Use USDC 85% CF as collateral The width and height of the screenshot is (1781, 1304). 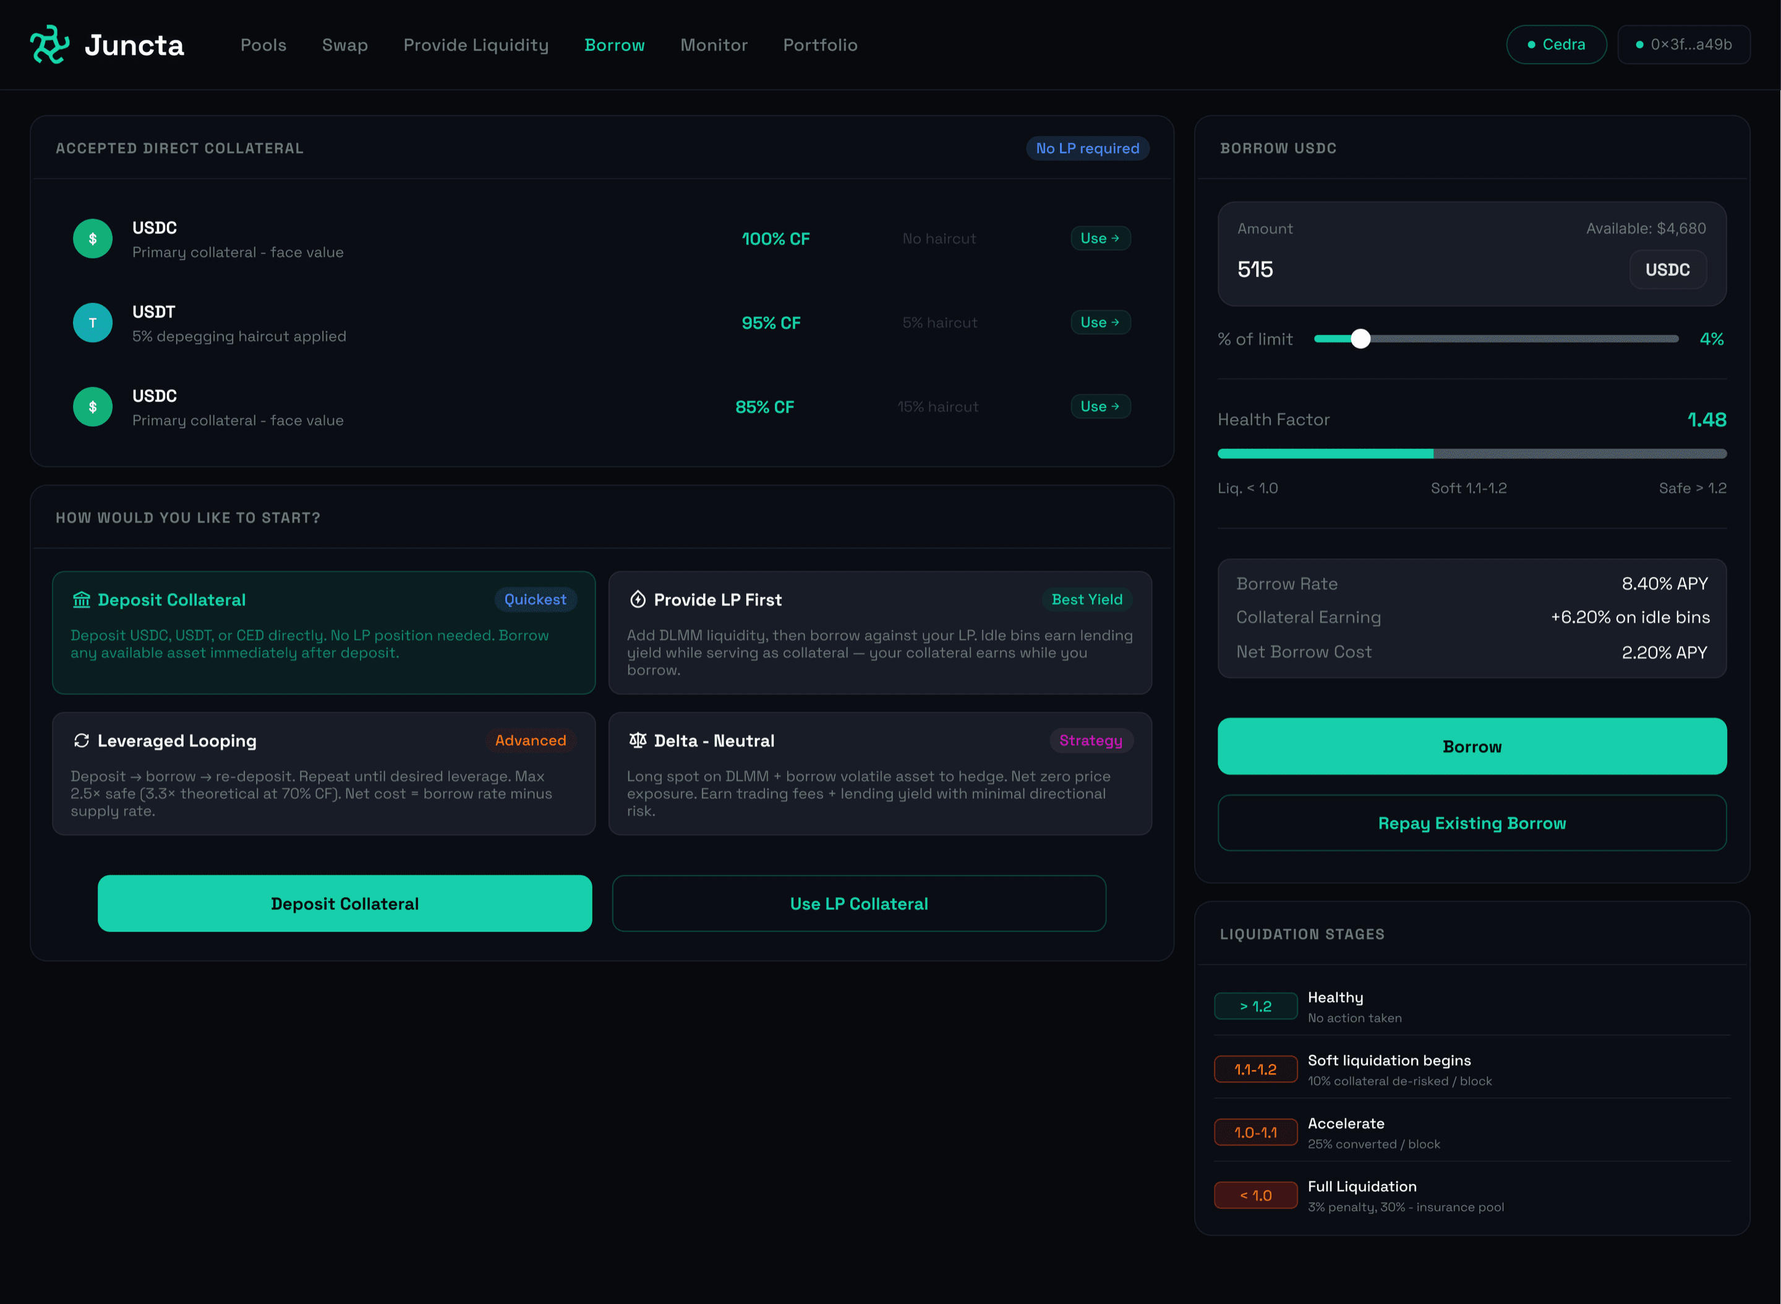click(x=1101, y=406)
